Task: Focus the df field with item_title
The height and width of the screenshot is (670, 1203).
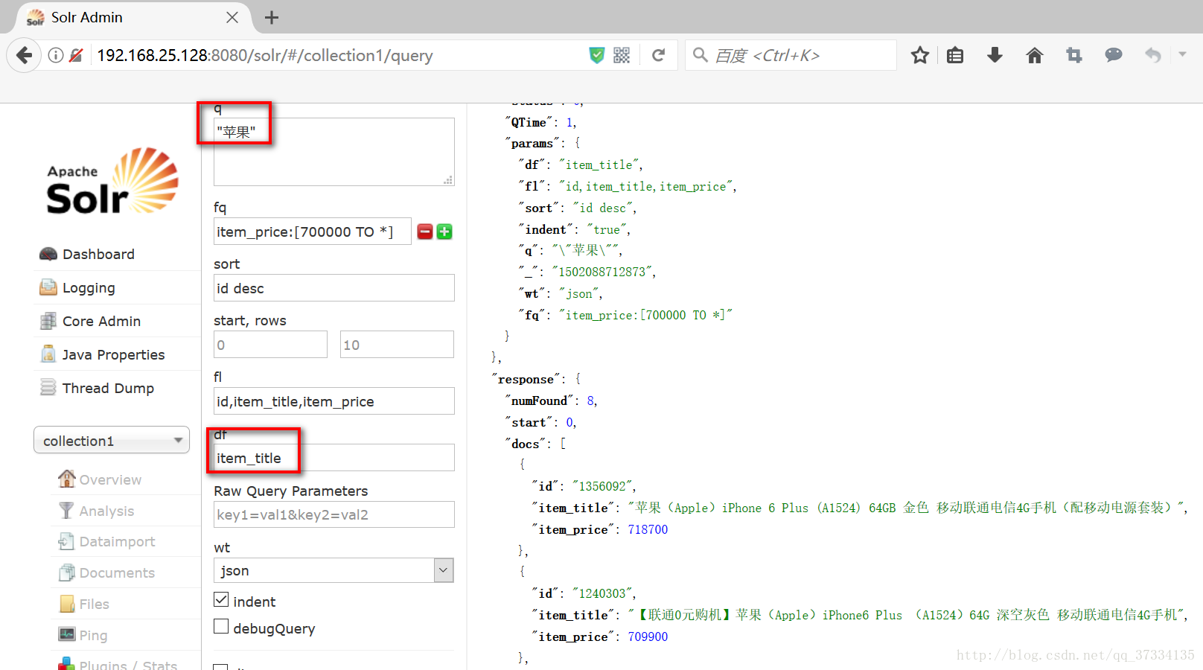Action: [334, 458]
